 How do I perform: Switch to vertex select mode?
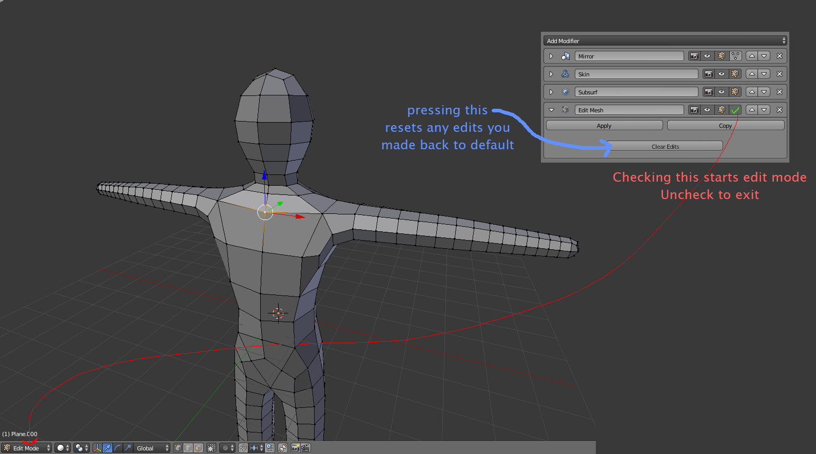pyautogui.click(x=178, y=448)
